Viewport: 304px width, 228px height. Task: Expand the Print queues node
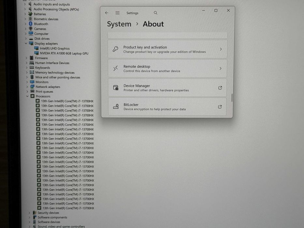coord(27,91)
